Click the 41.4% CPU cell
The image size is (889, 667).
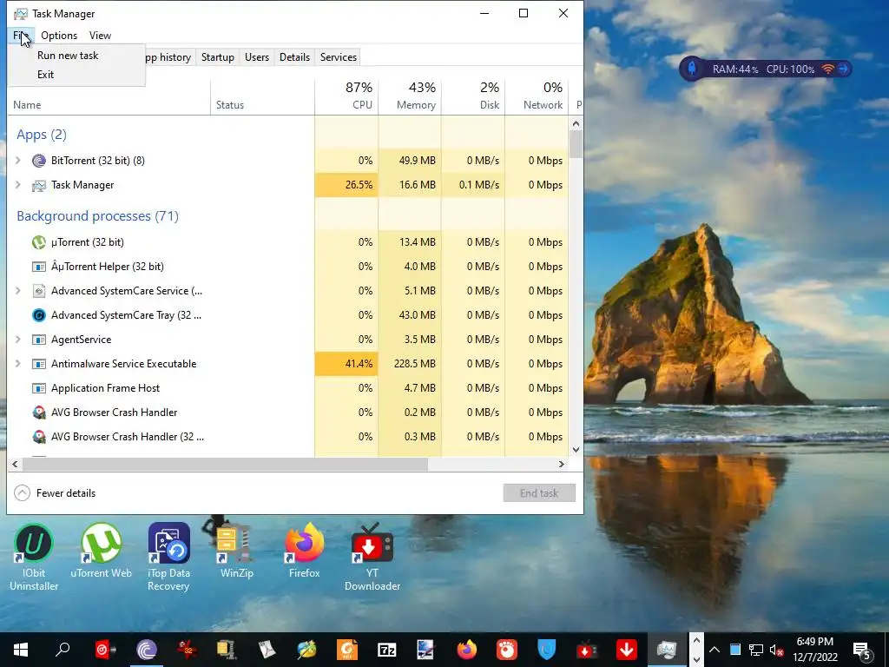pyautogui.click(x=346, y=364)
